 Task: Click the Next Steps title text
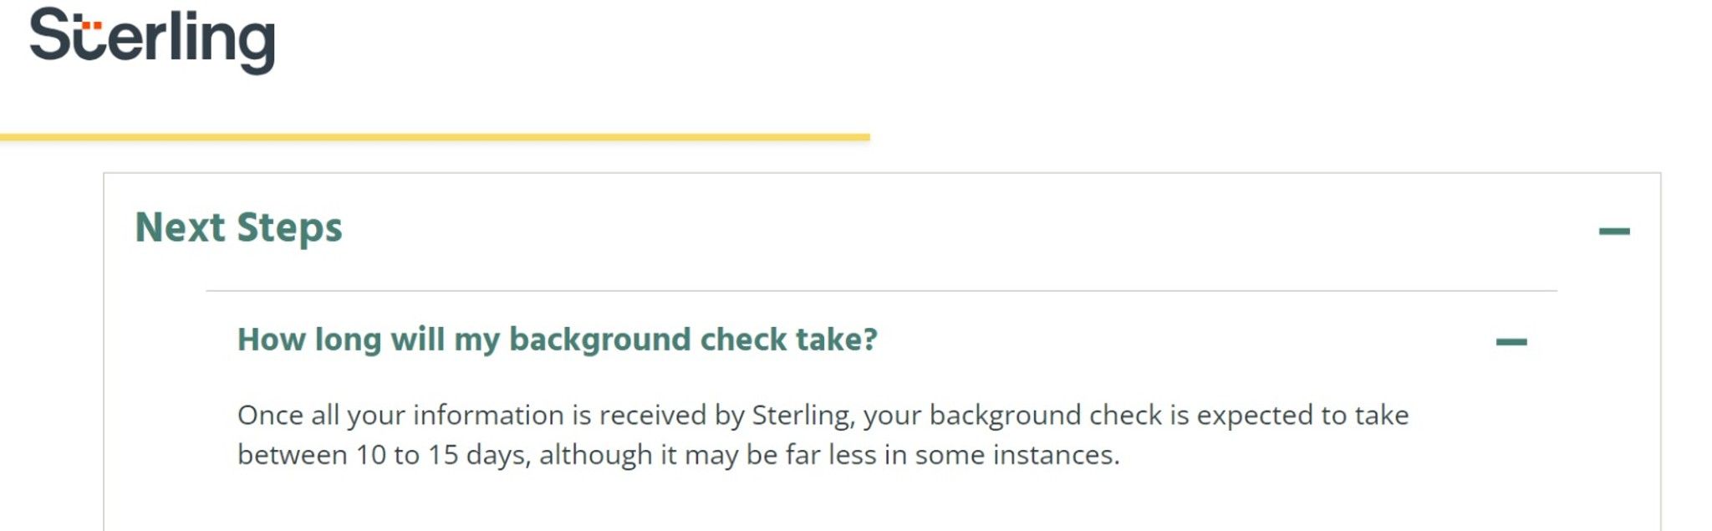coord(239,227)
